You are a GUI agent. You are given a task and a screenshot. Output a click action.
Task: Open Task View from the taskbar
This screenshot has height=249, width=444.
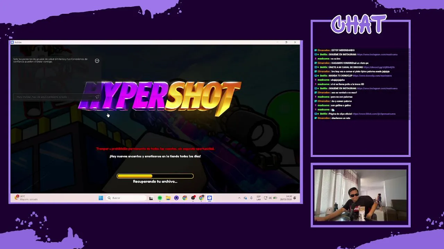(151, 198)
